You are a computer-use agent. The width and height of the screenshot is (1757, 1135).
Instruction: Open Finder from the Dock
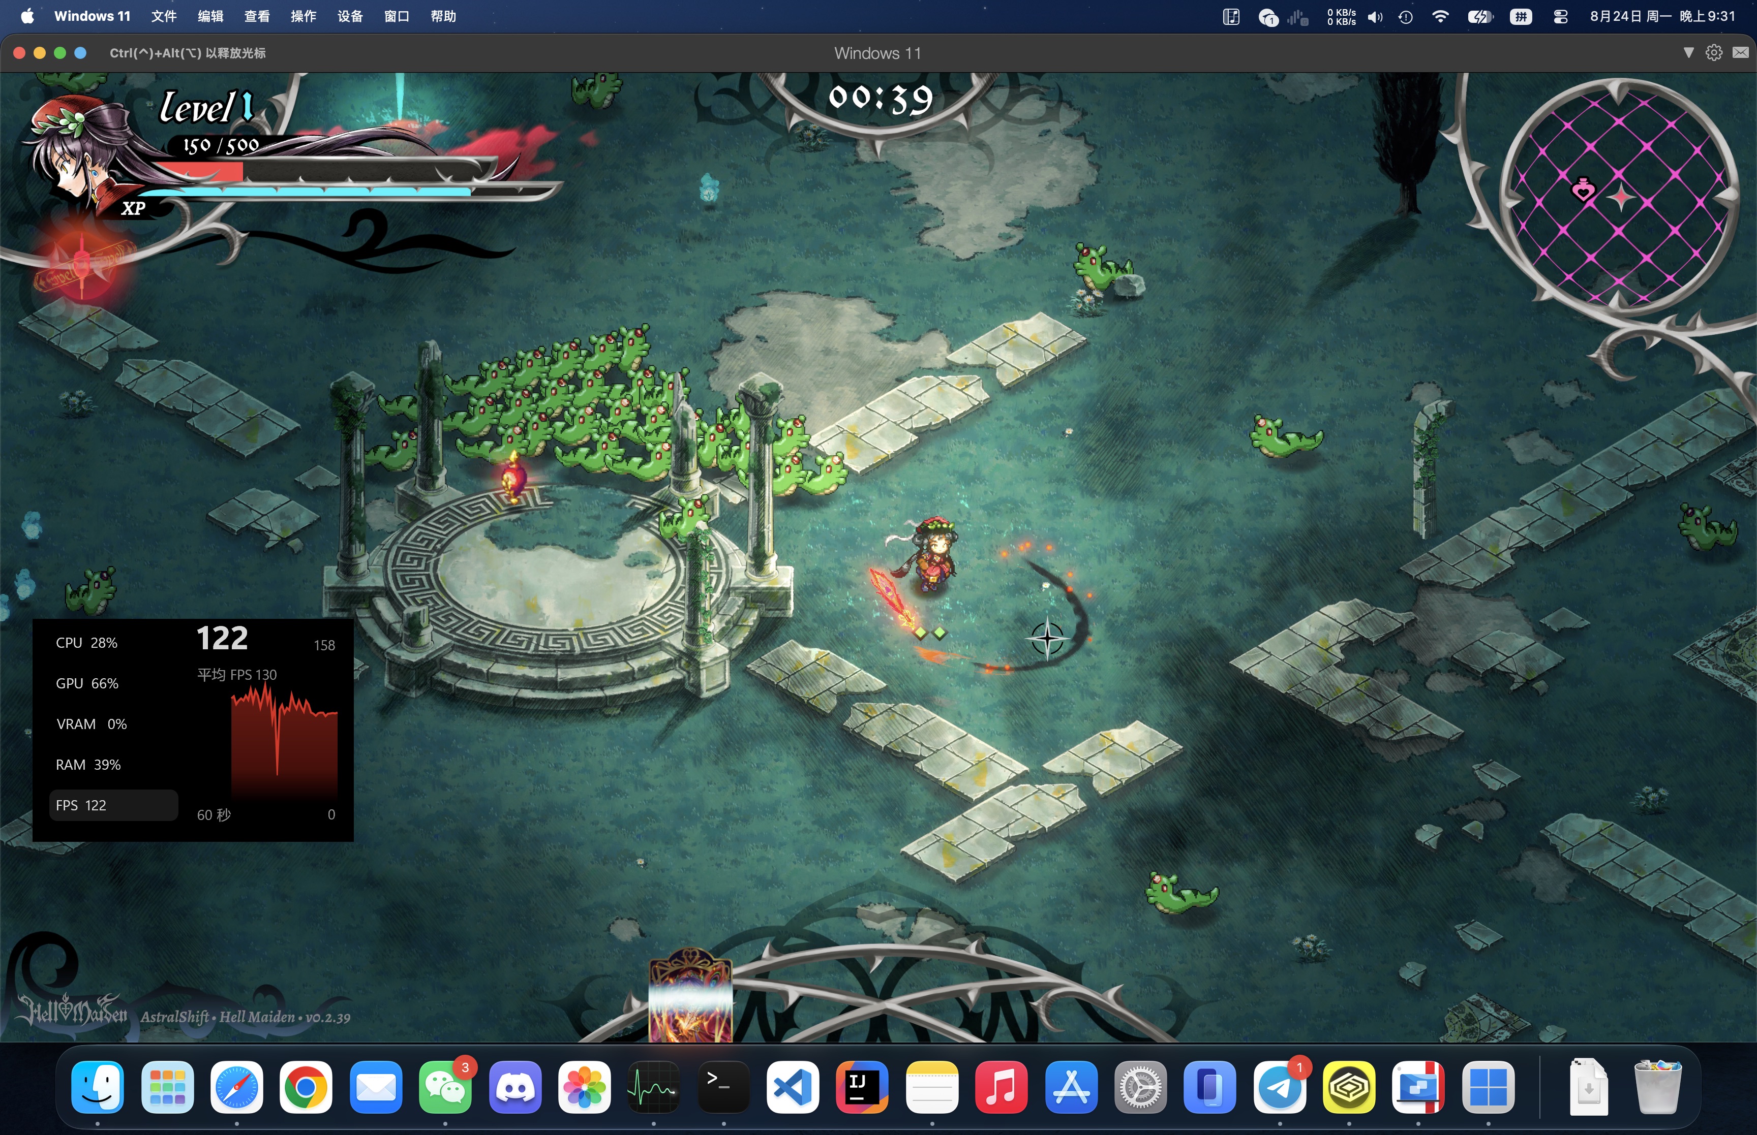tap(97, 1086)
